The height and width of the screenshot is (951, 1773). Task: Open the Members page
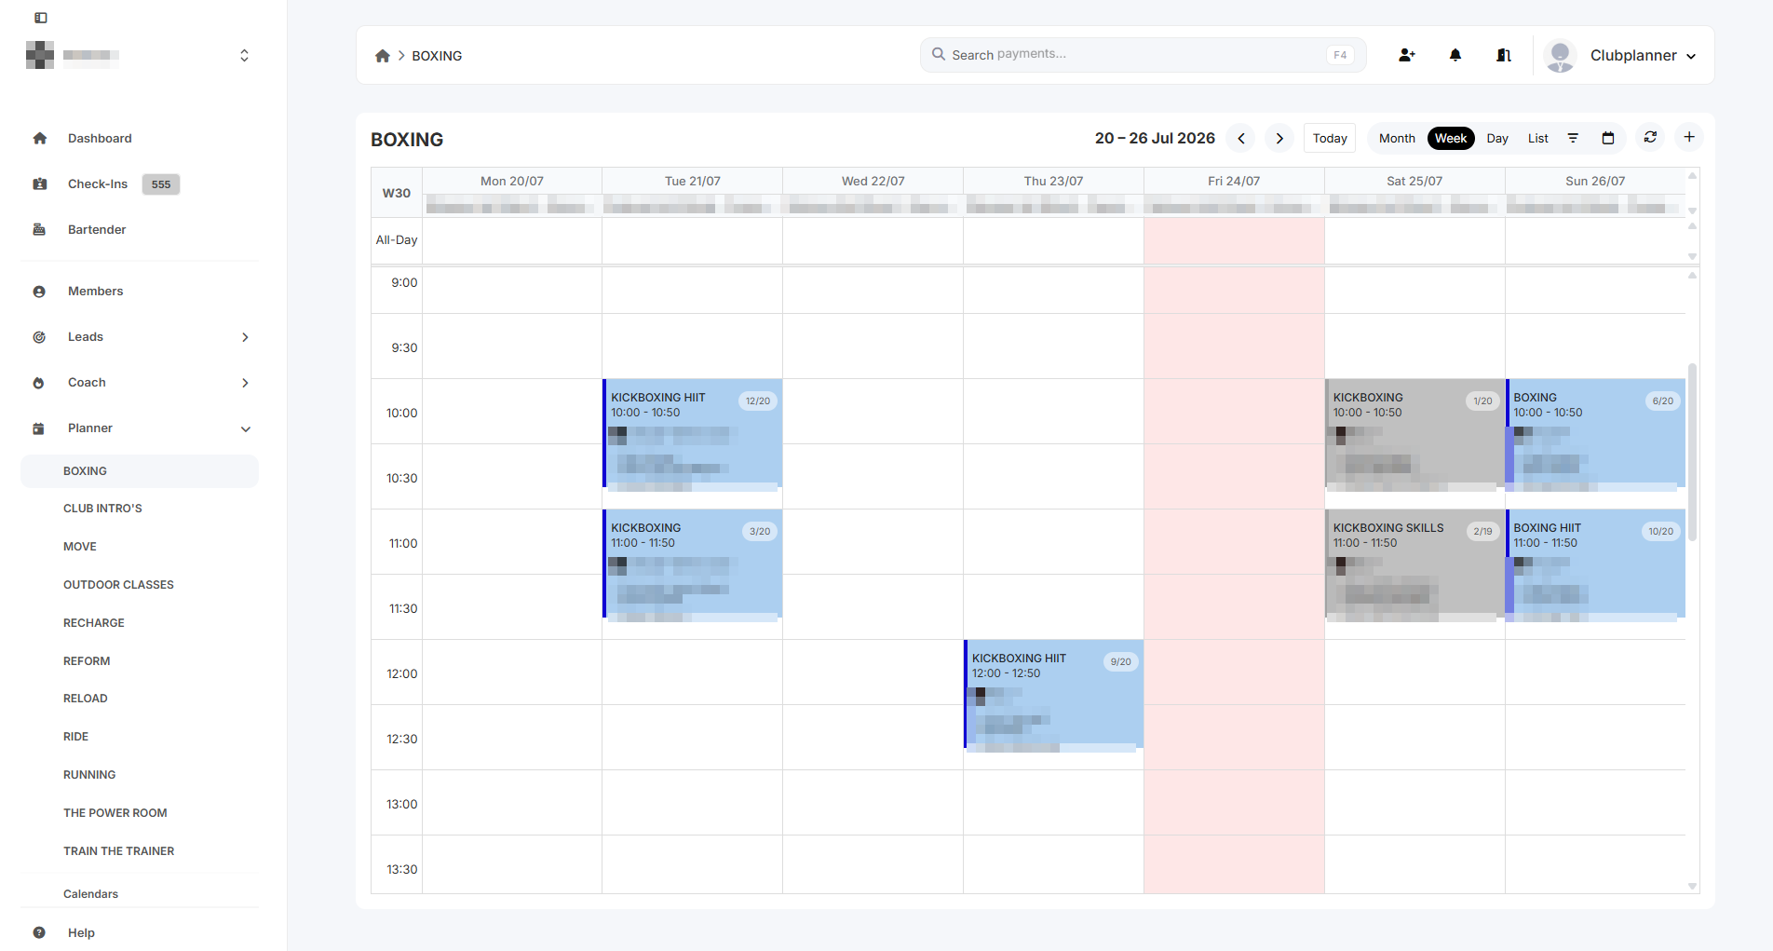point(95,291)
